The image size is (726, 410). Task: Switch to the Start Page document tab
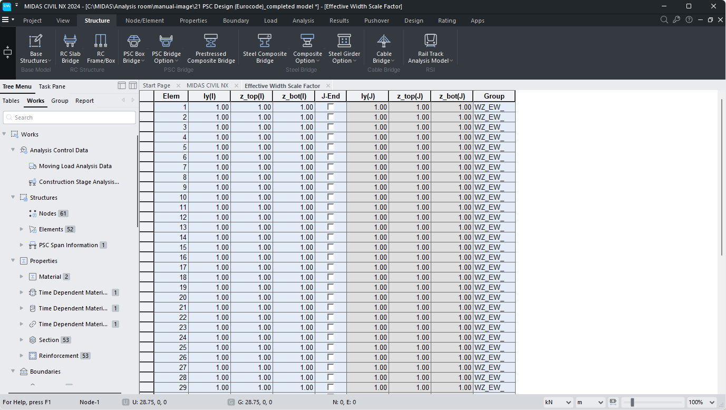pos(157,85)
